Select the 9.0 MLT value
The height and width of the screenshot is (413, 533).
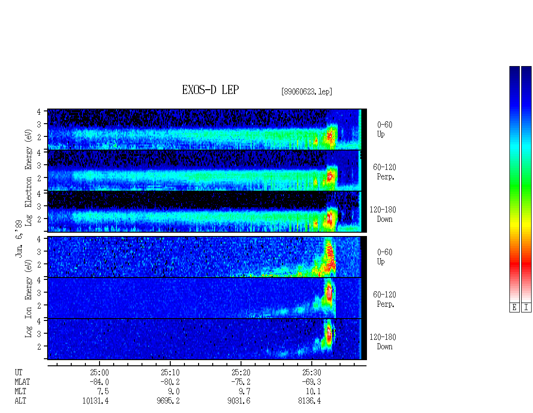coord(174,392)
